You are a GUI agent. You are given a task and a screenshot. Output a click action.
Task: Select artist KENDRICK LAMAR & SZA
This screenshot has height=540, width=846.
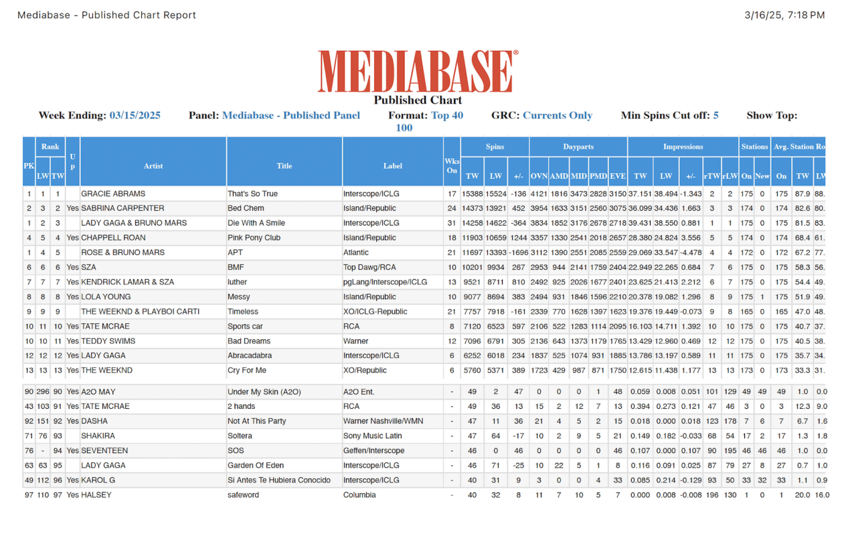[128, 282]
